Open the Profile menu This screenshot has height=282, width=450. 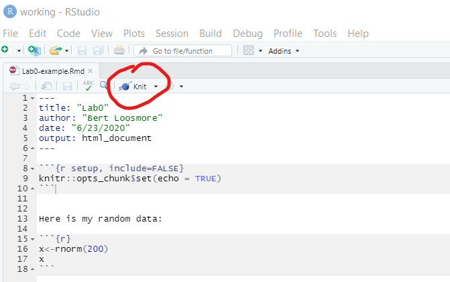point(288,34)
